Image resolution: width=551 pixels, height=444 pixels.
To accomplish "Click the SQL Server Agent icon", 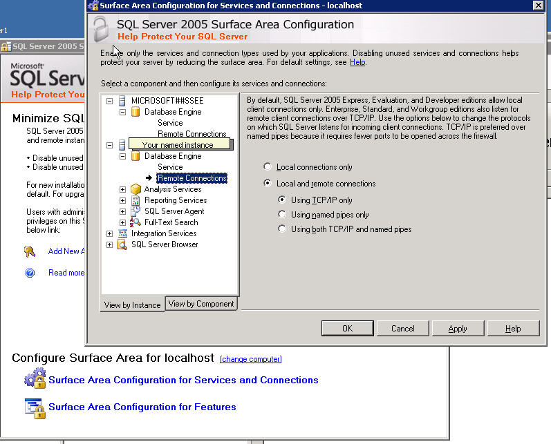I will pos(136,211).
